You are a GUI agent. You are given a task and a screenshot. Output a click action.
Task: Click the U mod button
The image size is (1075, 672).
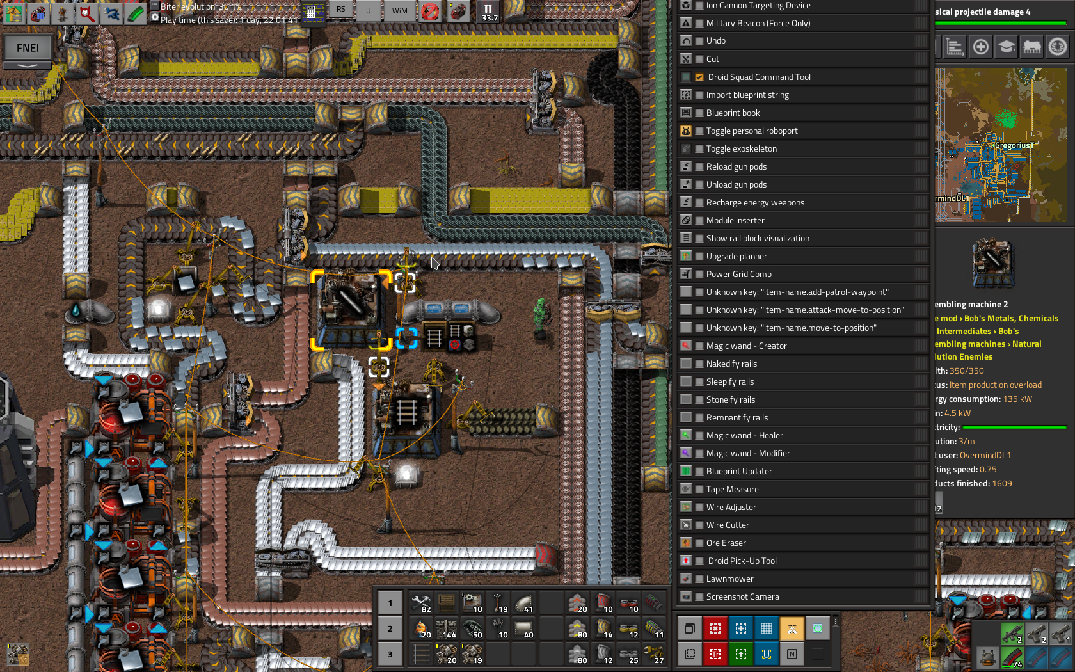coord(369,11)
